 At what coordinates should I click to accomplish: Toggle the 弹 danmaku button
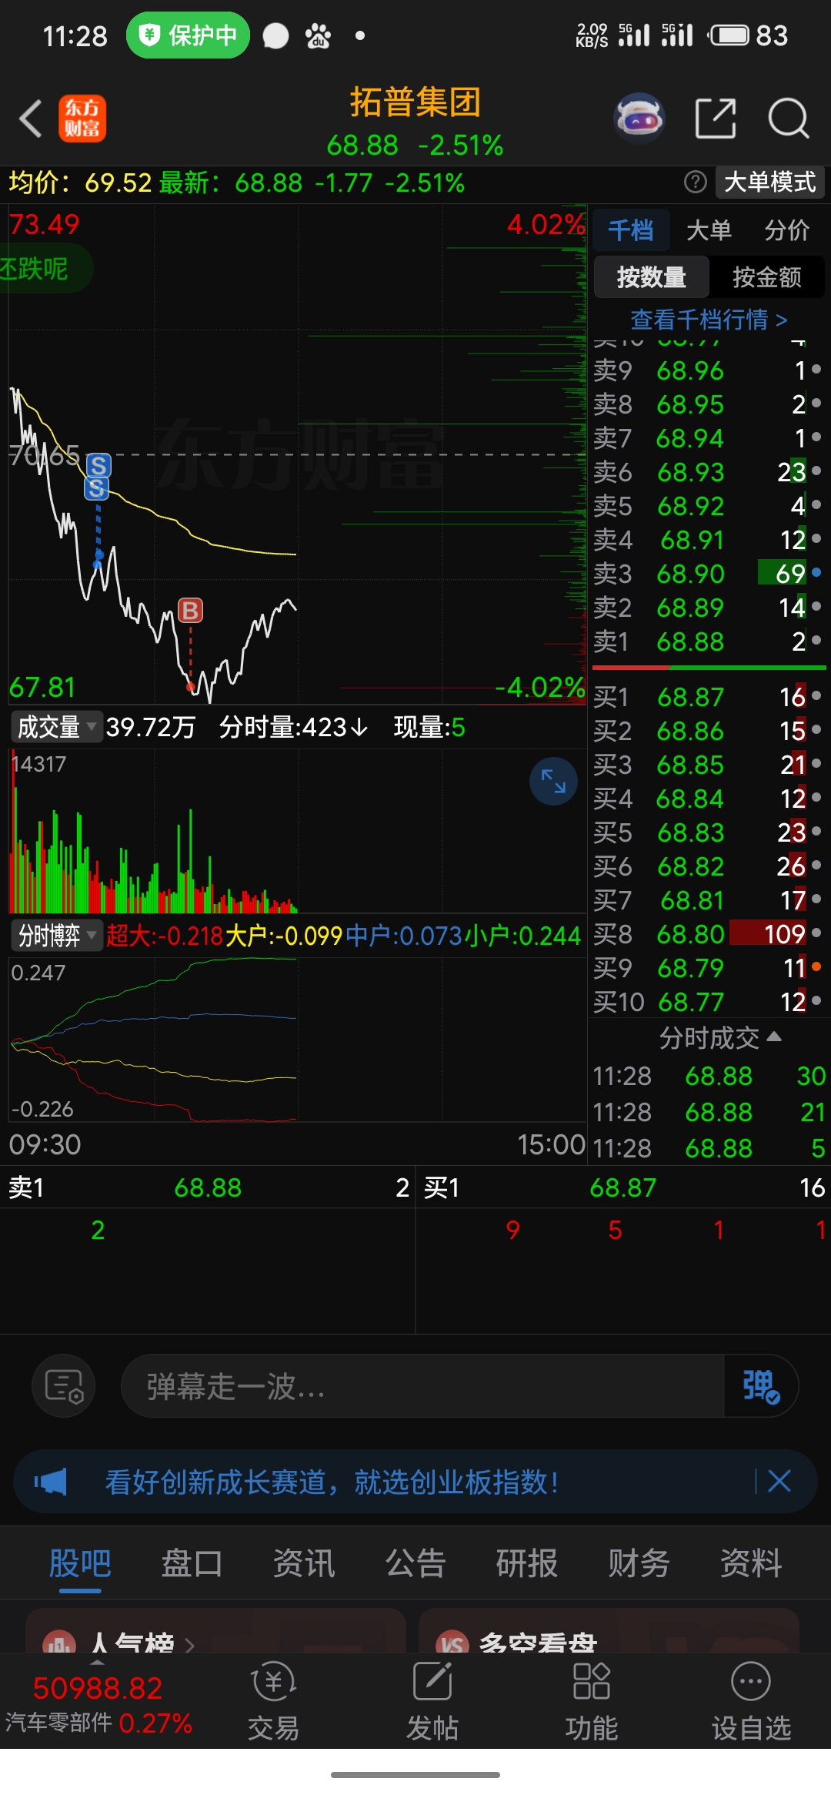click(760, 1386)
